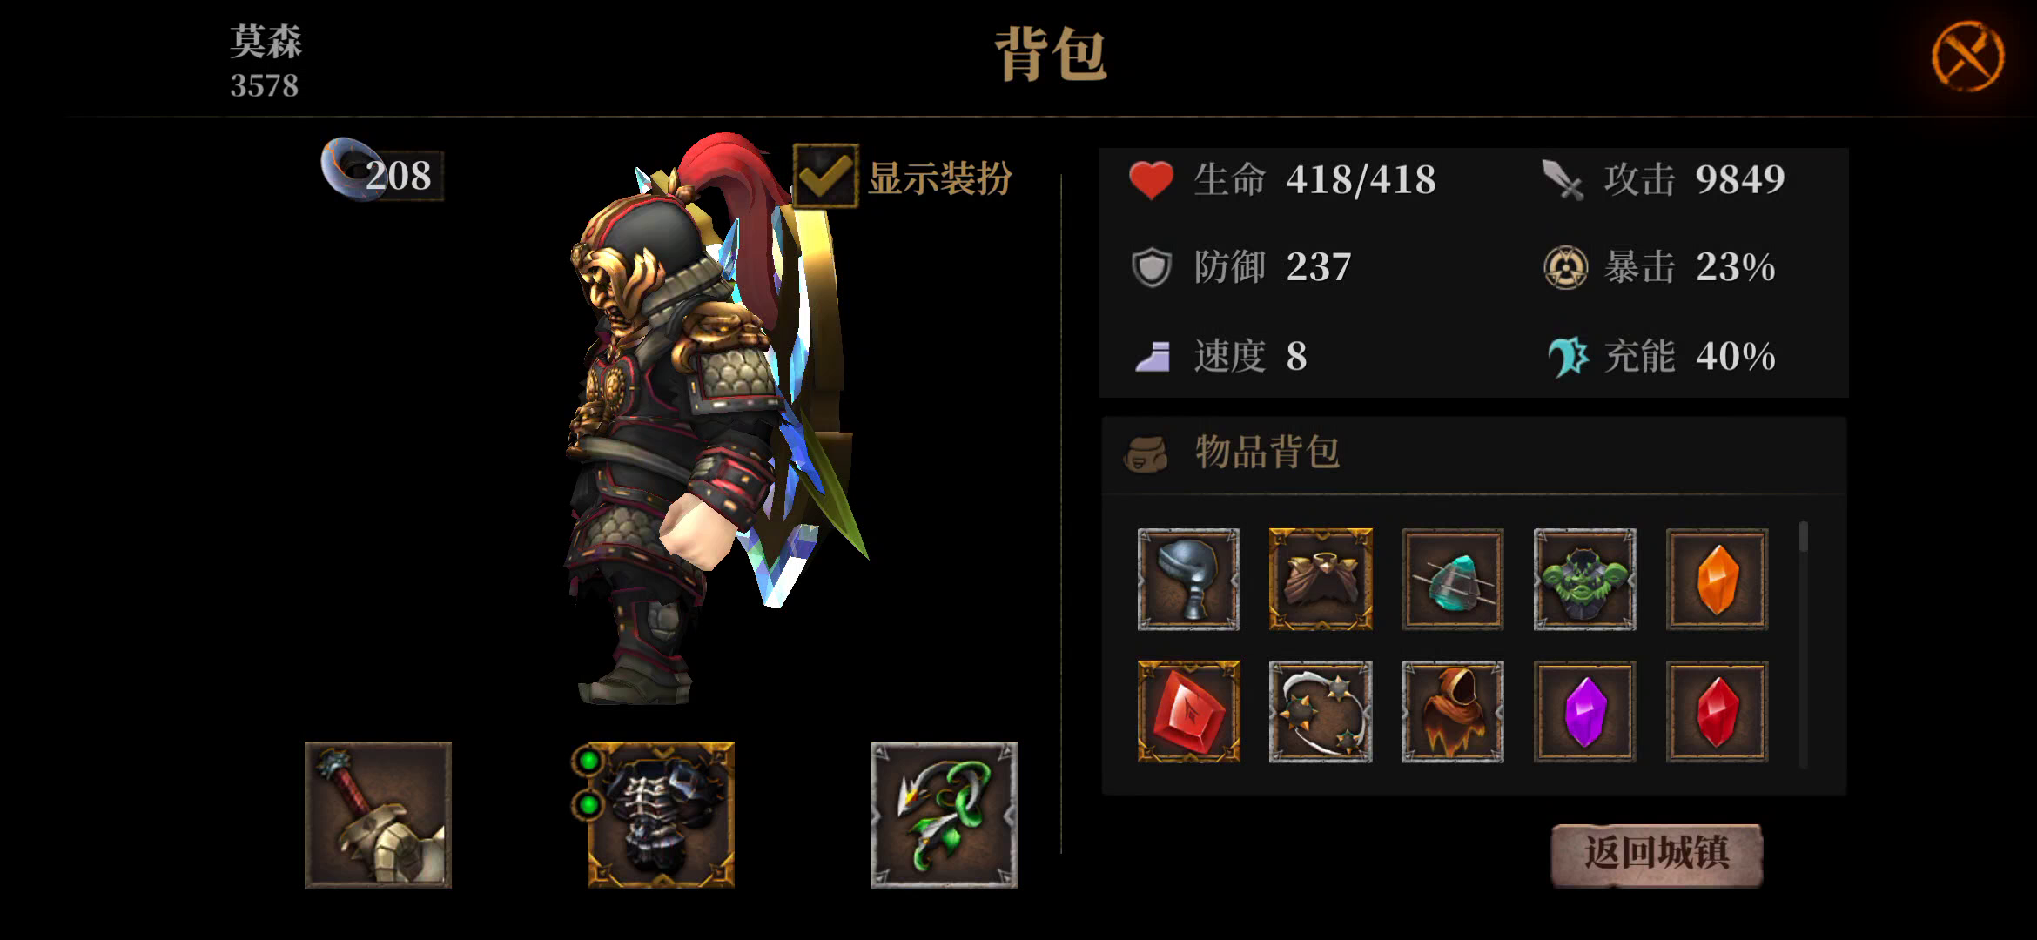The image size is (2037, 940).
Task: Select the small red gem item
Action: [1717, 711]
